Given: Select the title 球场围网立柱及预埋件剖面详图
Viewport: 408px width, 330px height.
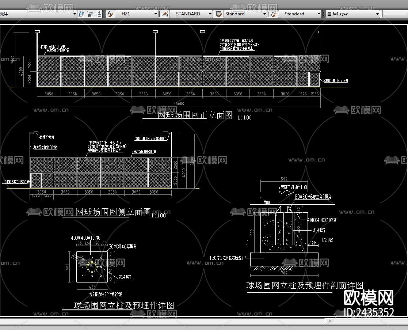Looking at the screenshot, I should 305,285.
